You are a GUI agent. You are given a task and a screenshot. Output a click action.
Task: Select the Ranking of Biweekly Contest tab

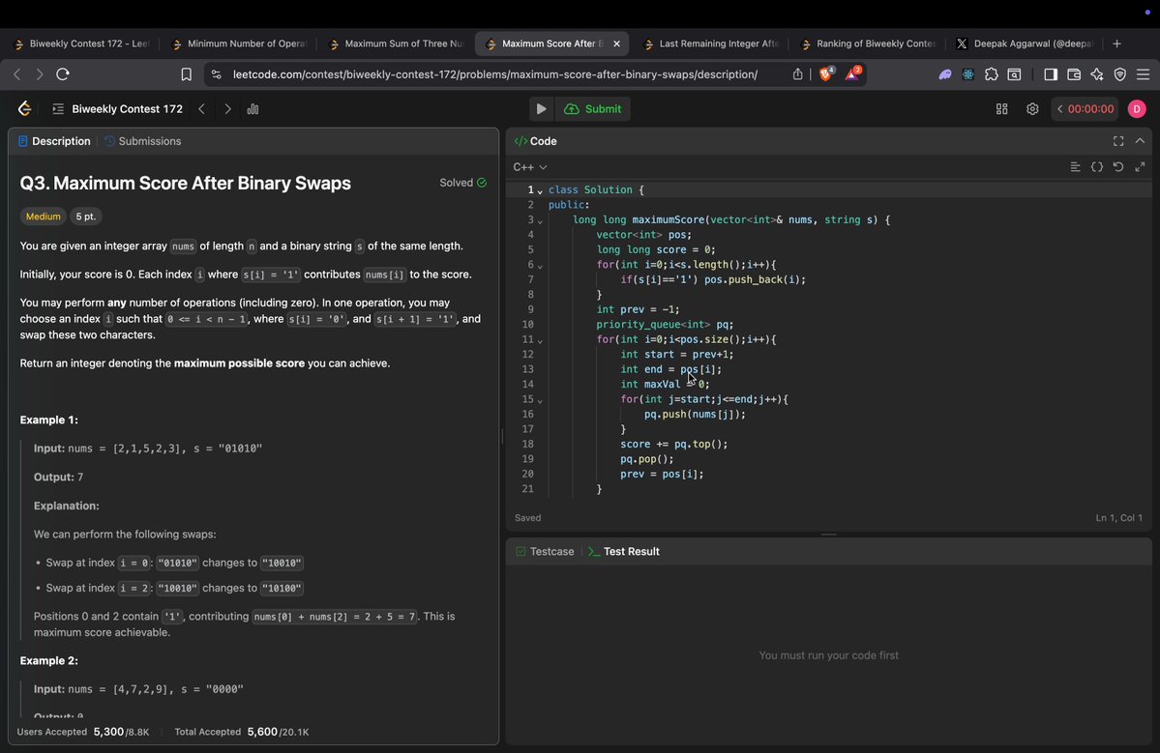coord(869,43)
